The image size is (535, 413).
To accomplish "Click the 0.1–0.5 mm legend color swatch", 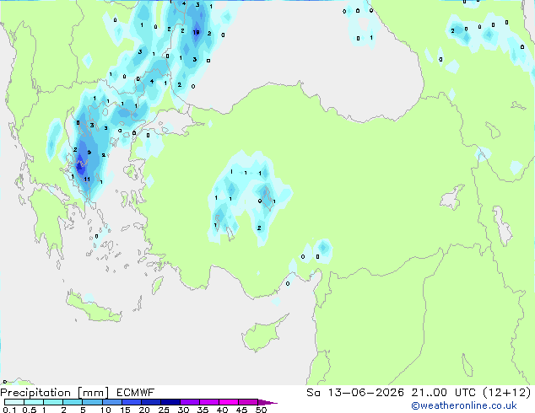I will (14, 402).
